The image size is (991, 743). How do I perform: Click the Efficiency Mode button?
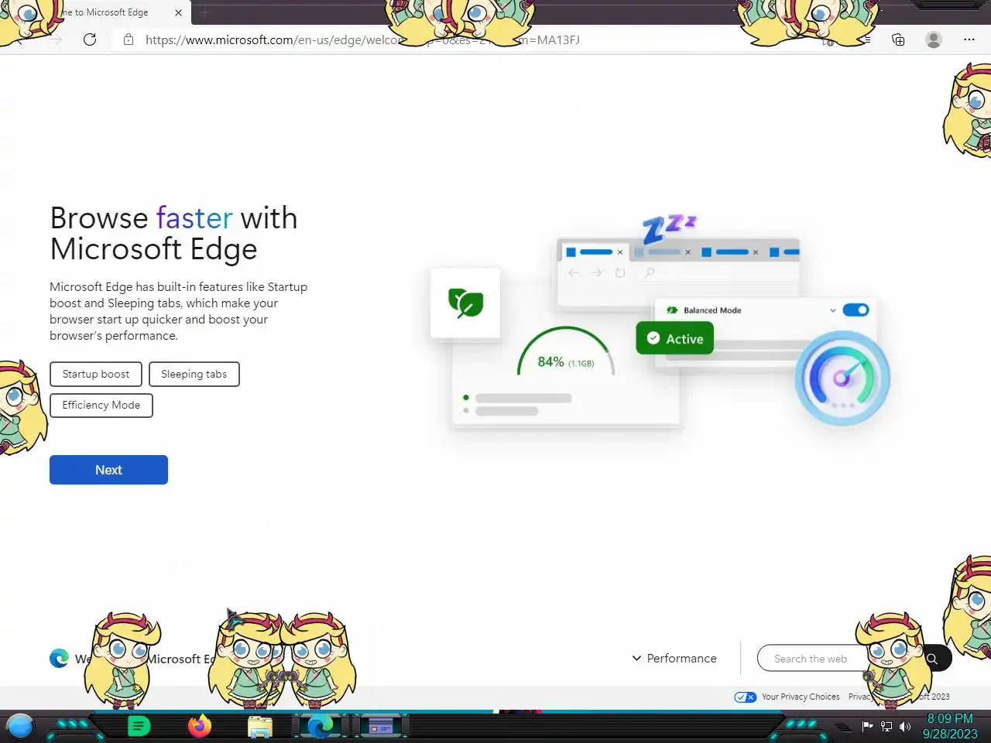(x=101, y=405)
